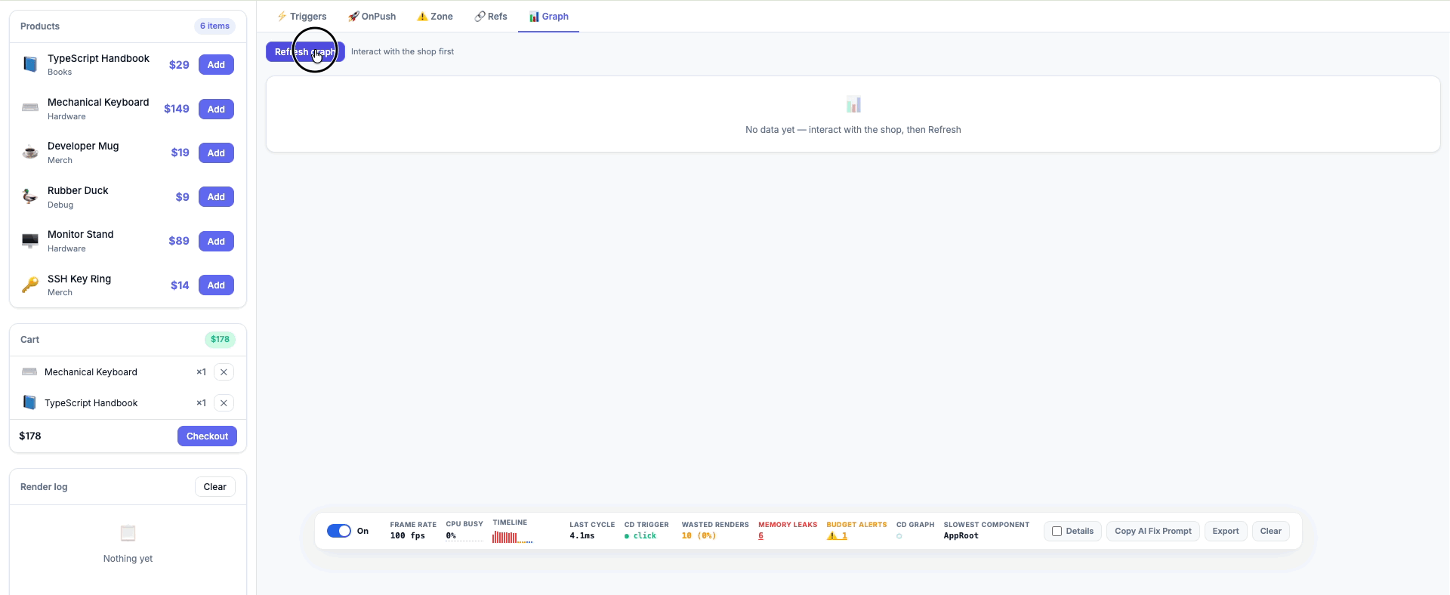Viewport: 1450px width, 595px height.
Task: Check the Details checkbox
Action: tap(1057, 531)
